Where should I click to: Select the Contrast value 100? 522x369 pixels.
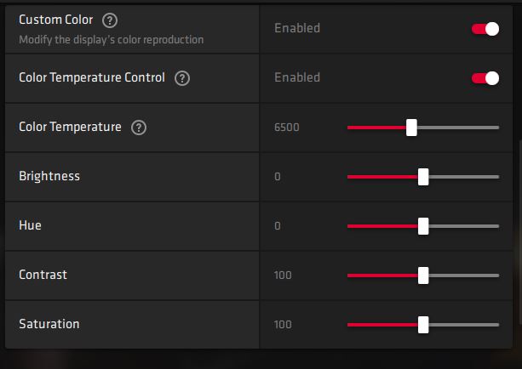pos(283,275)
